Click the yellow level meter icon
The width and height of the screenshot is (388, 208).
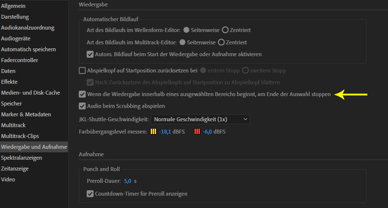[153, 132]
